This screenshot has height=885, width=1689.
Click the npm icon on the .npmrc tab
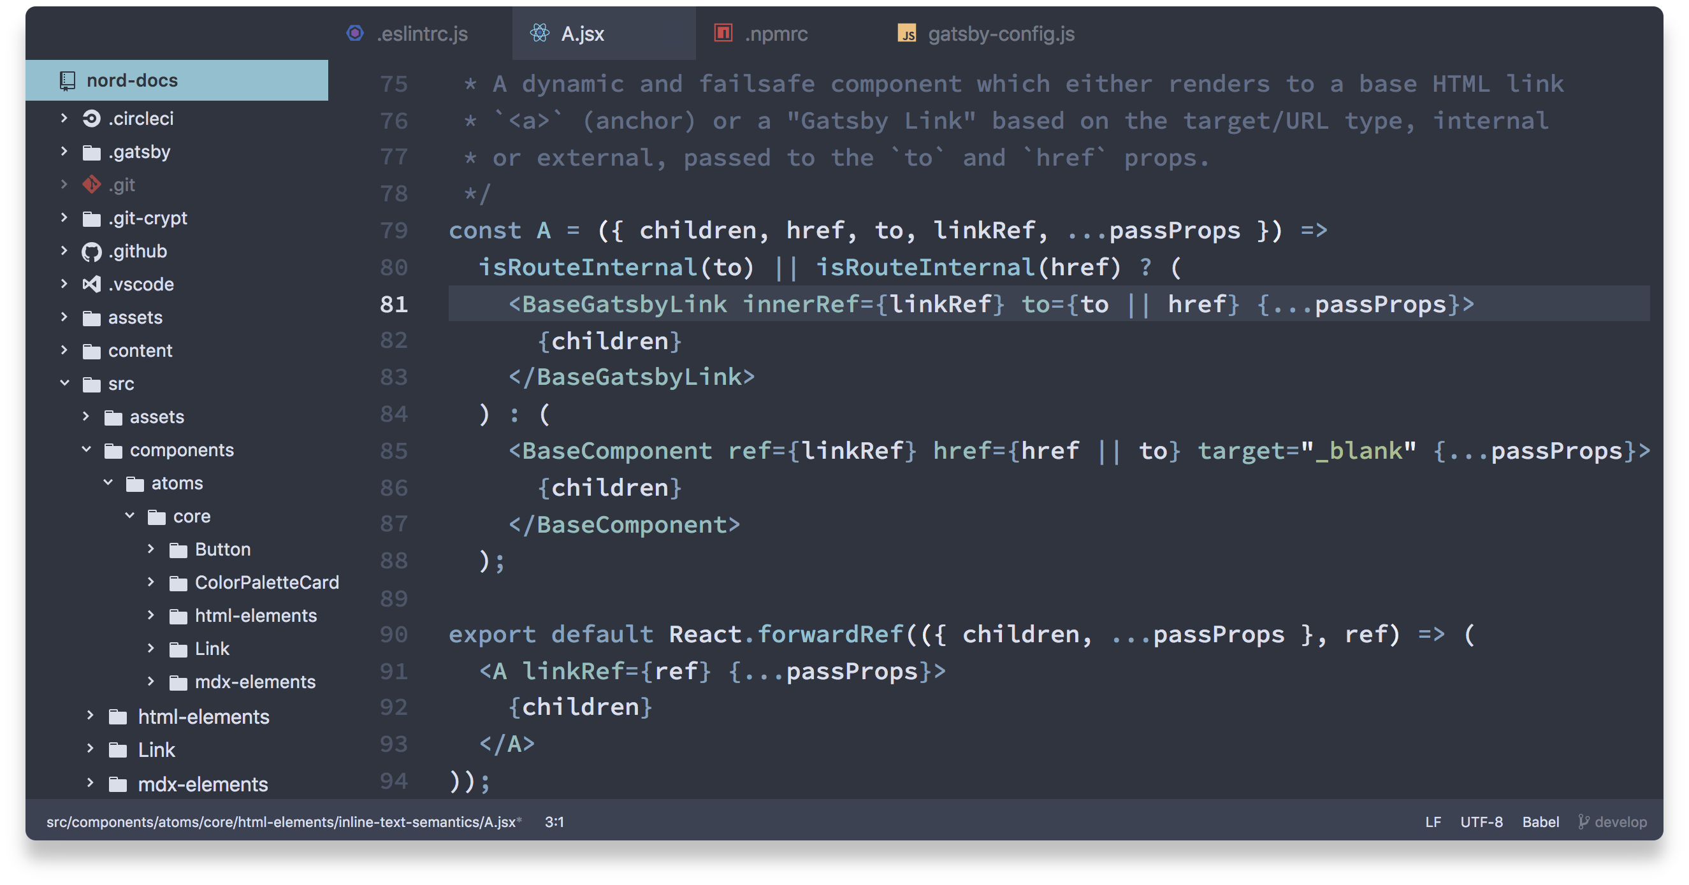point(723,32)
